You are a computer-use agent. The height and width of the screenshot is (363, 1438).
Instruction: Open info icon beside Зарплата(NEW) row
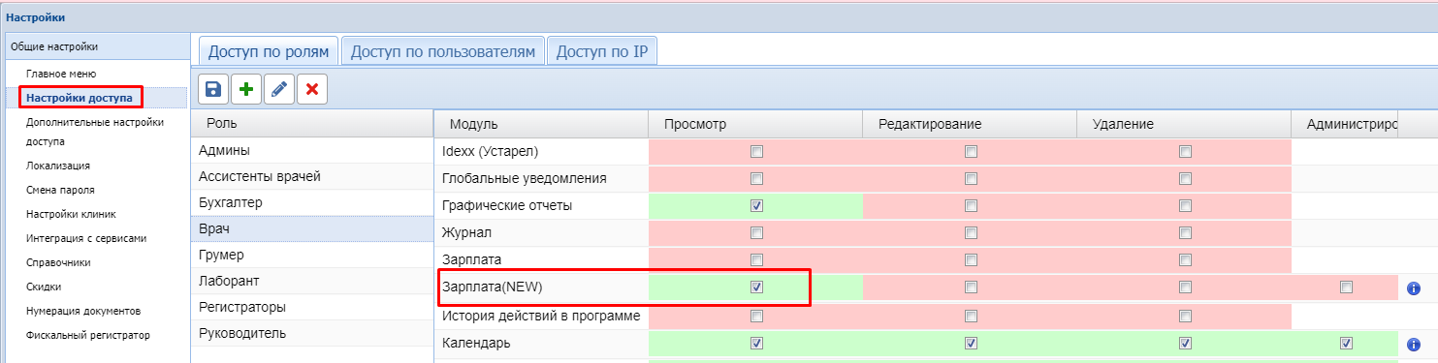[1414, 287]
